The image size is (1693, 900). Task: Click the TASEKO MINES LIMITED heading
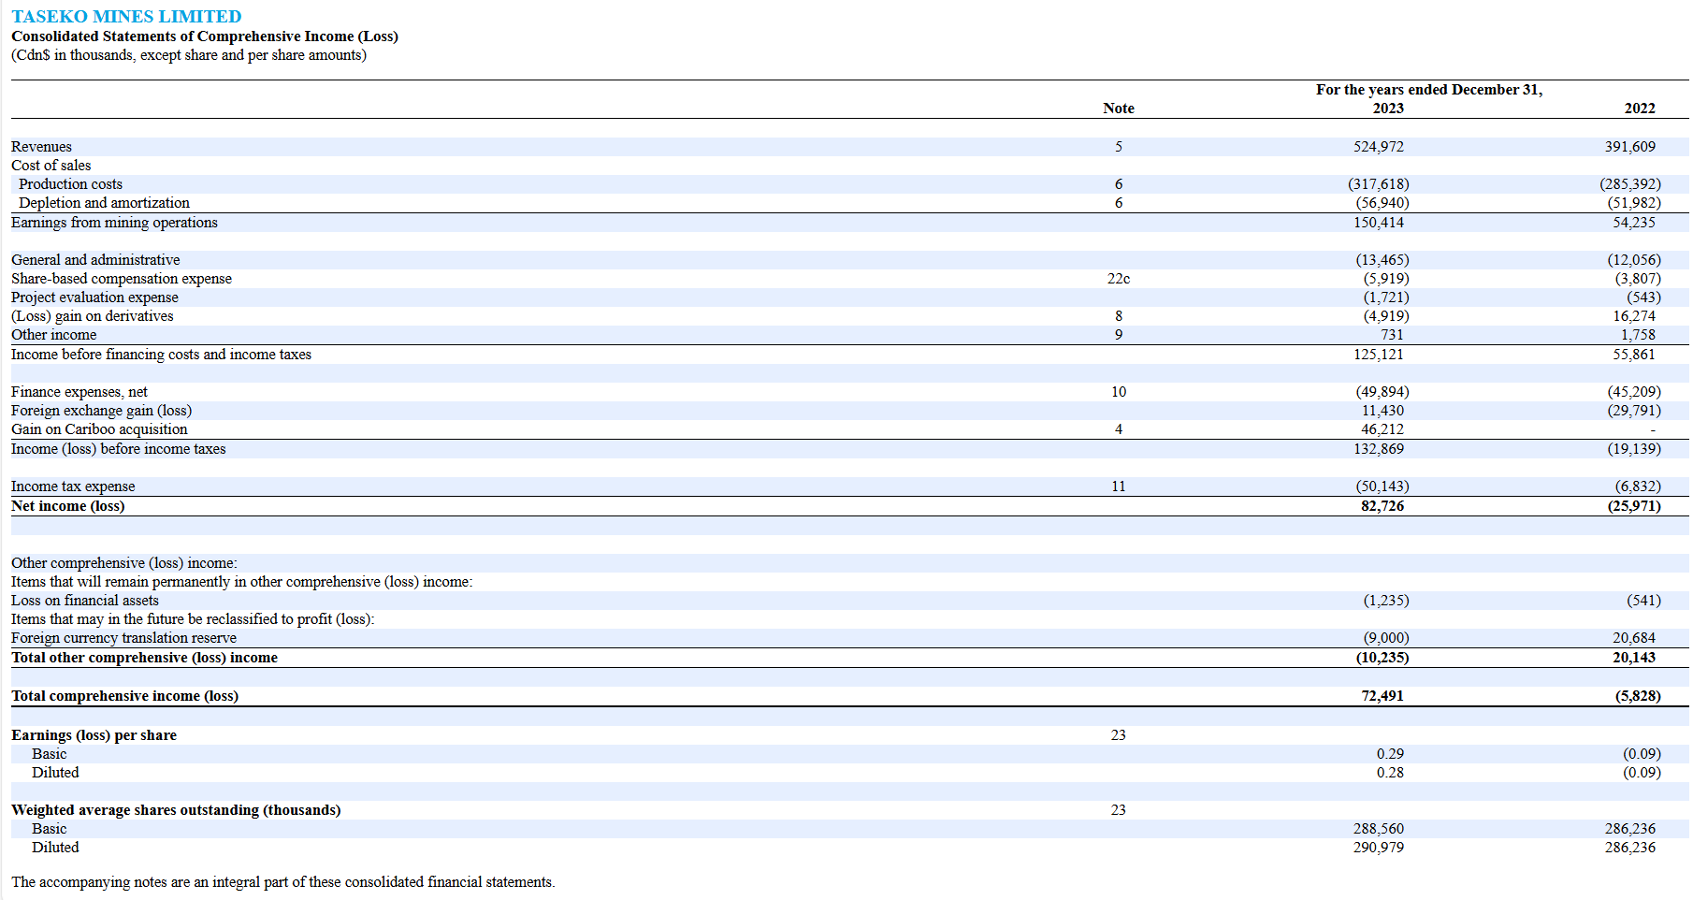pyautogui.click(x=126, y=17)
